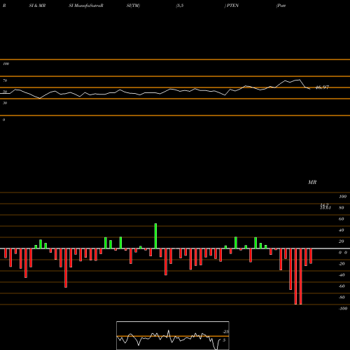Click the '70' level label on RSI chart
350x350 pixels.
click(x=5, y=80)
